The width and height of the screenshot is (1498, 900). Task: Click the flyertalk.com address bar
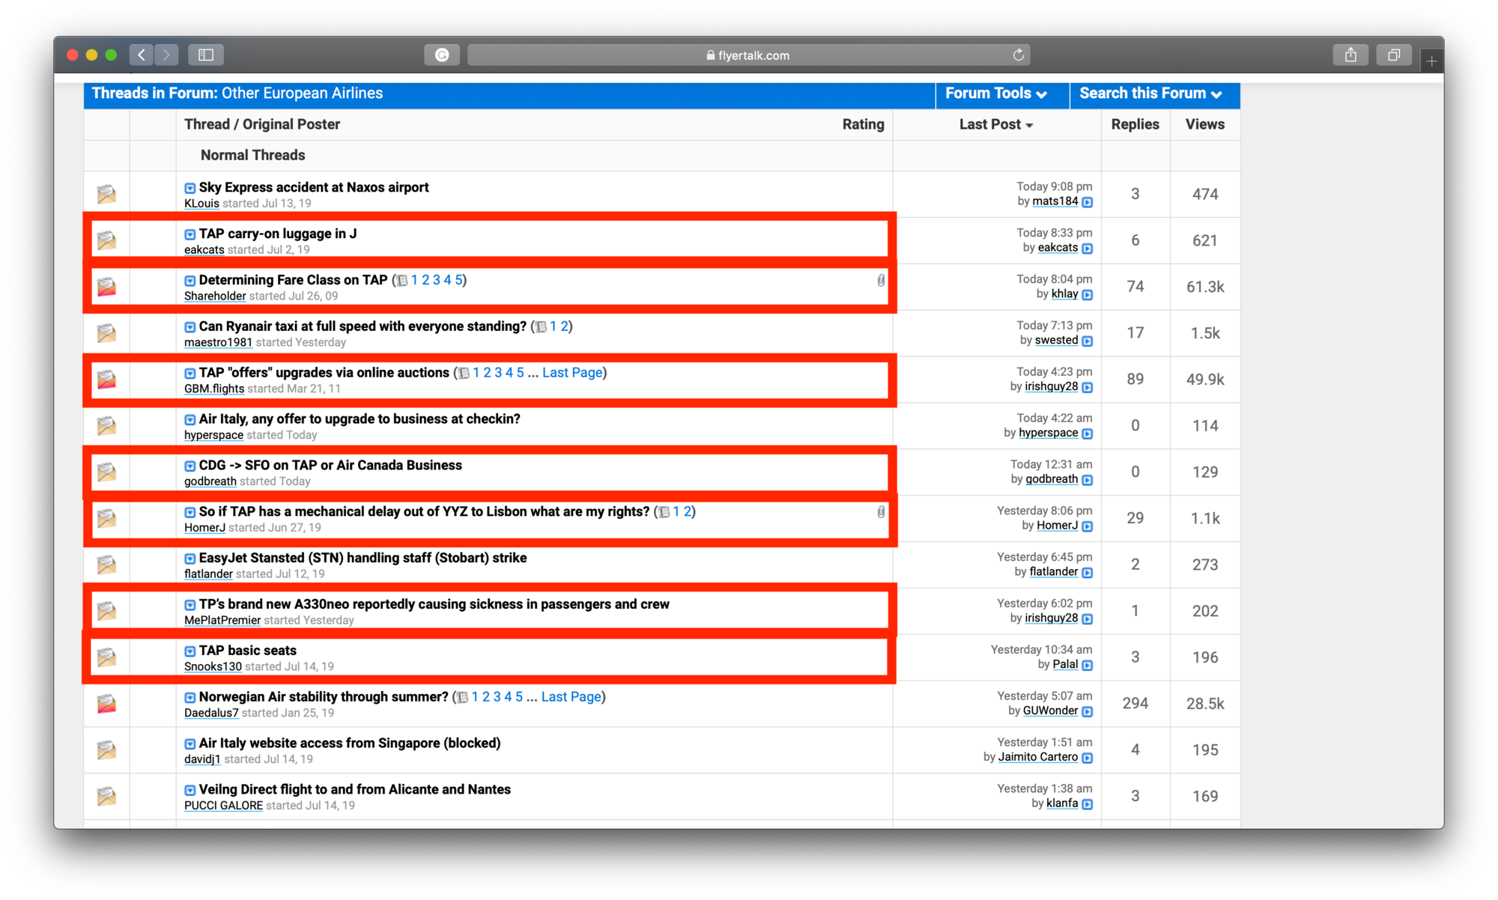pos(748,55)
